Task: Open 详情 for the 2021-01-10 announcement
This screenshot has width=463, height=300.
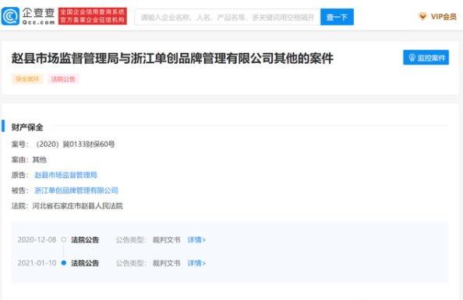Action: coord(196,263)
